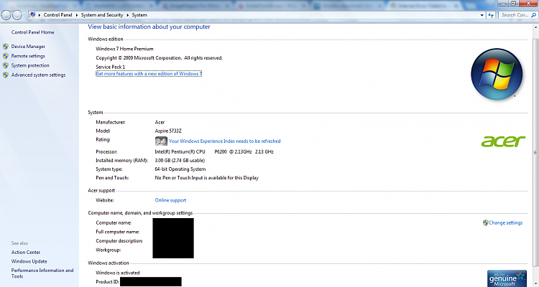The width and height of the screenshot is (539, 287).
Task: Click the 64-bit Operating System text
Action: tap(180, 169)
